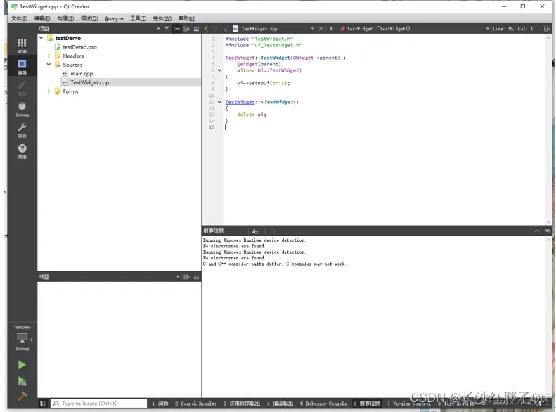Close the projects panel icon

[x=196, y=29]
